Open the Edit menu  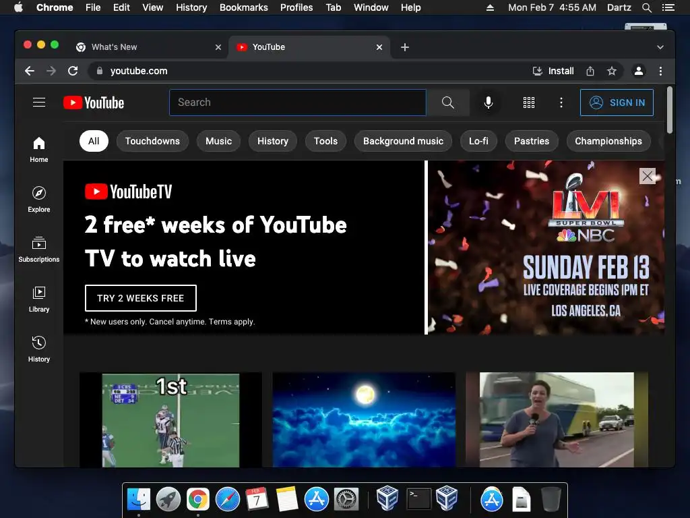click(x=121, y=7)
